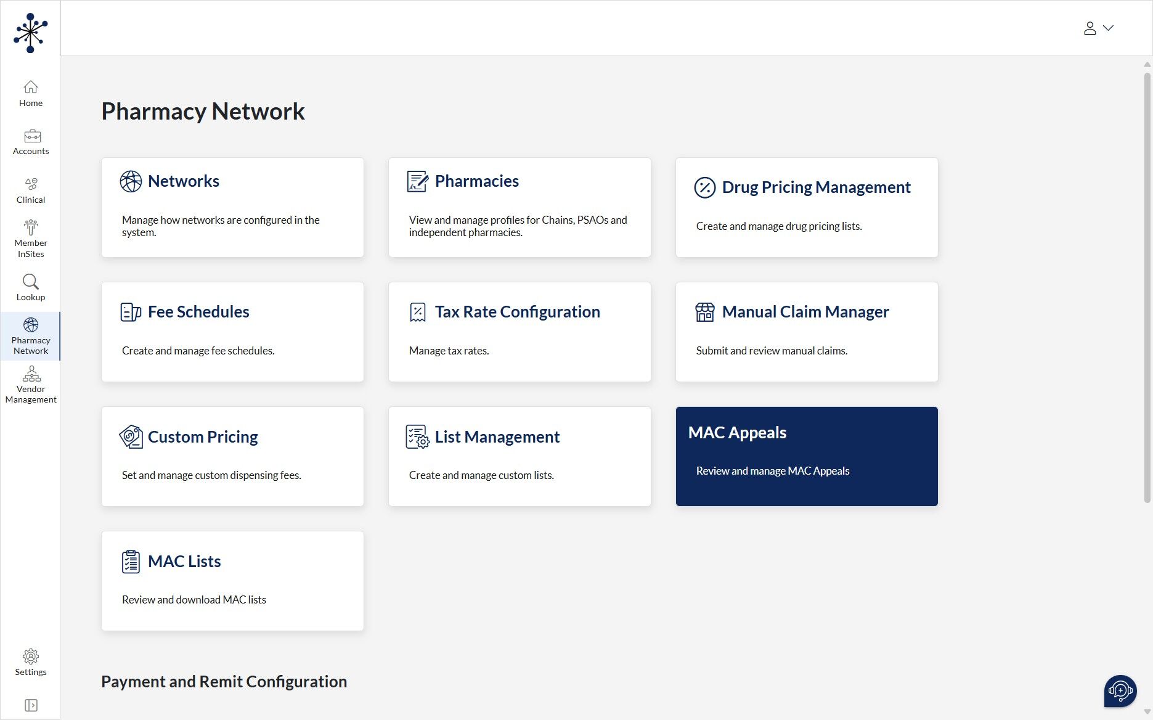Click the MAC Lists clipboard icon

click(131, 562)
